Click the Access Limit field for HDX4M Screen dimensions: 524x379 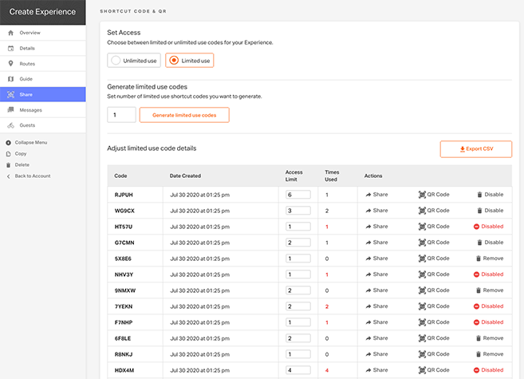tap(298, 370)
